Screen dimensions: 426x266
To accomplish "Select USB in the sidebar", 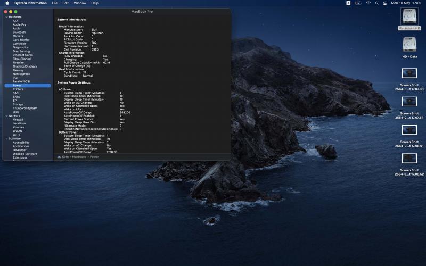I will (x=15, y=112).
